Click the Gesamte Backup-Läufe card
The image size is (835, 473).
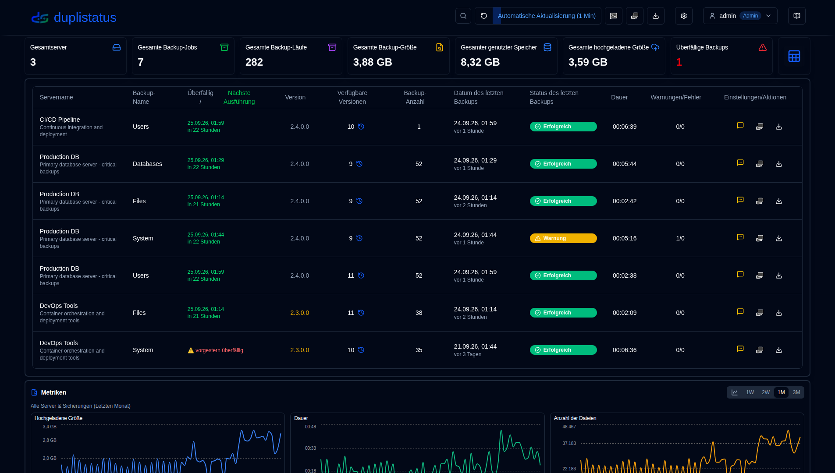291,56
